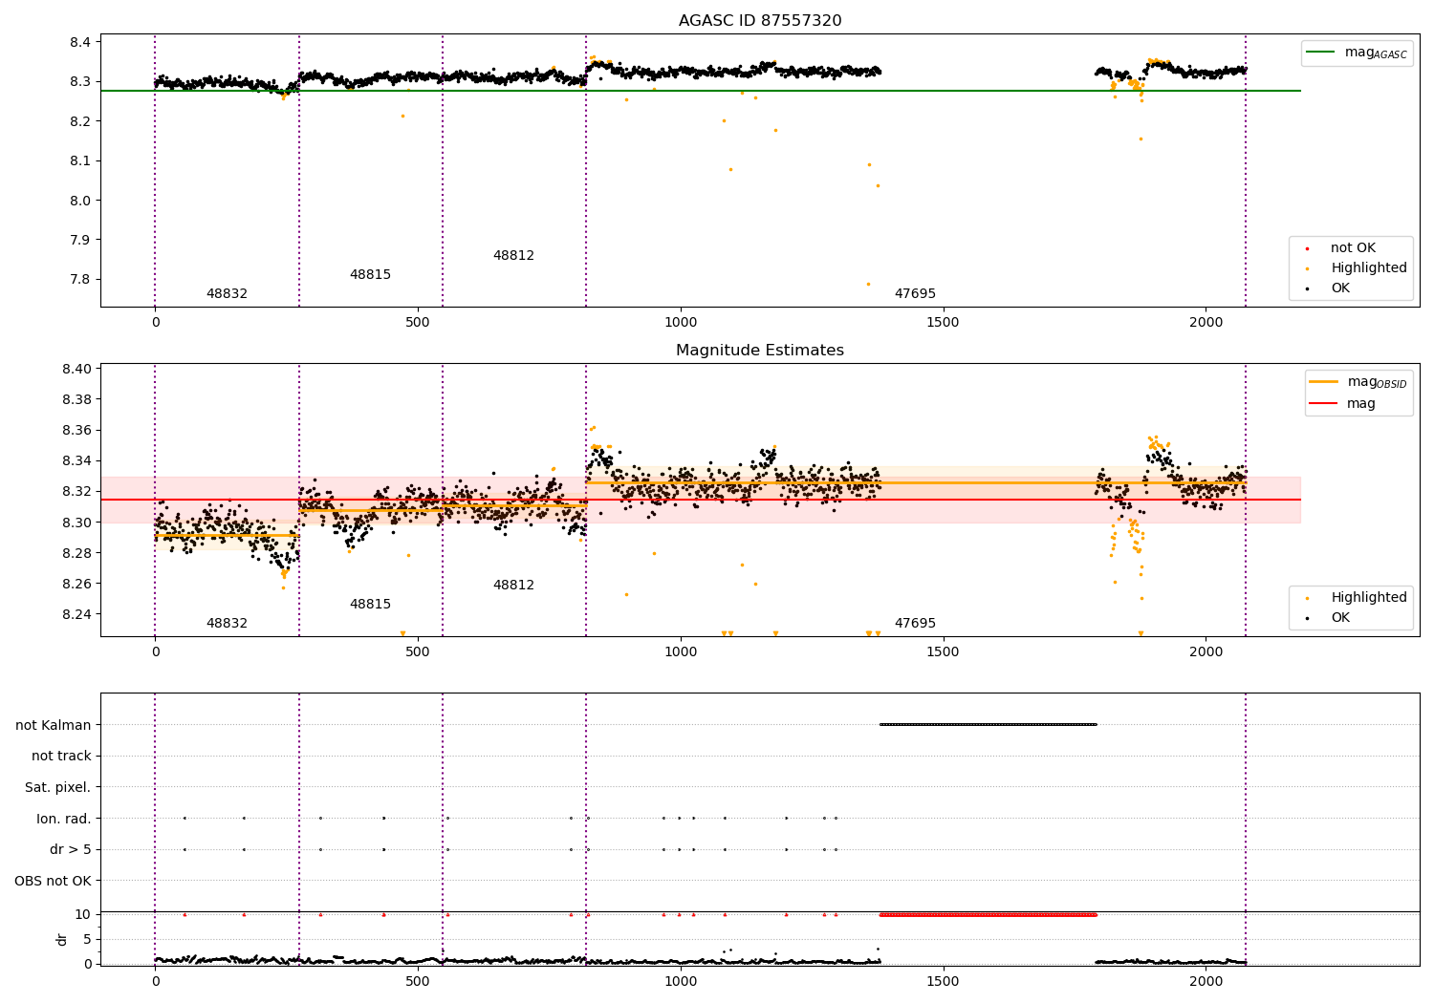Click the 8.32 tick label on middle plot
This screenshot has height=1003, width=1434.
coord(76,492)
